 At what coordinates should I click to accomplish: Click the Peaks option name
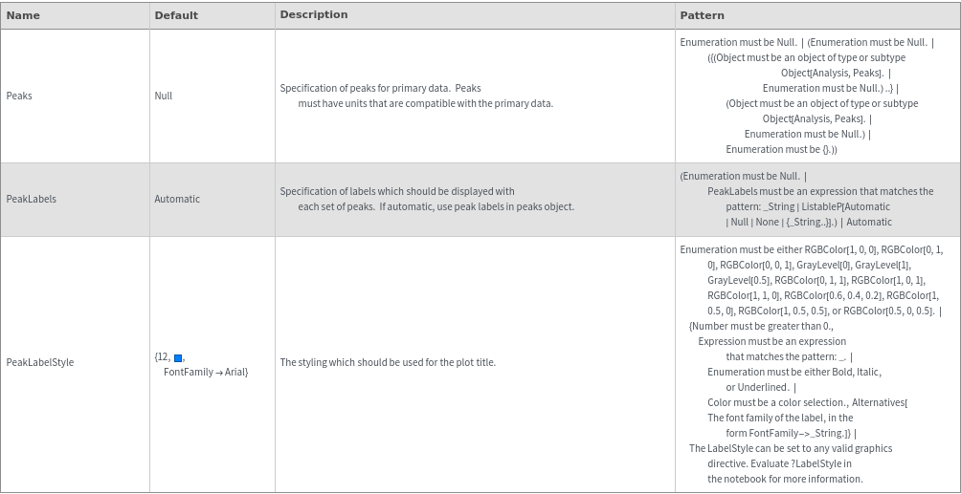pyautogui.click(x=19, y=96)
